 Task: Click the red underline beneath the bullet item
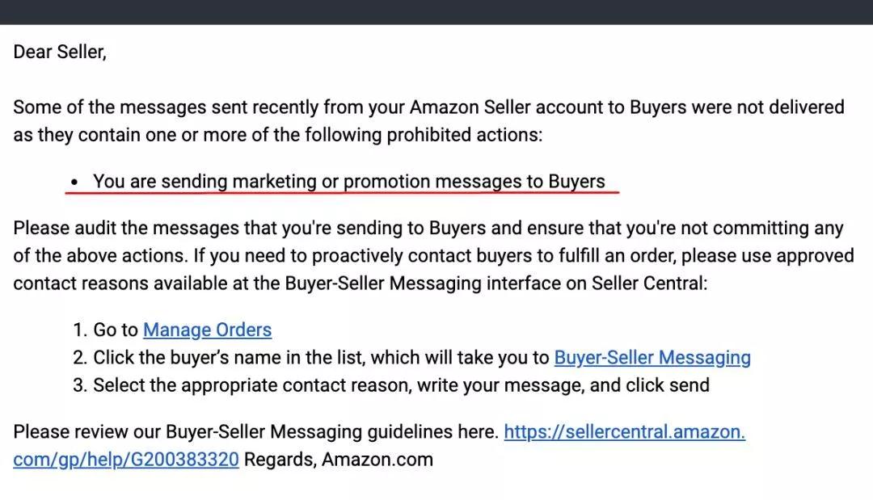click(x=342, y=192)
